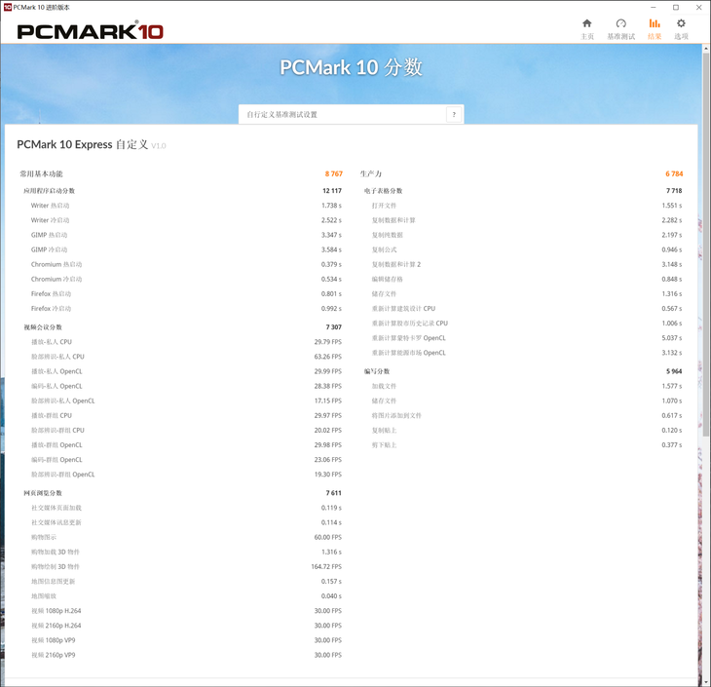Screen dimensions: 711x687
Task: Select the '视频 1080p H.264' row
Action: point(186,611)
